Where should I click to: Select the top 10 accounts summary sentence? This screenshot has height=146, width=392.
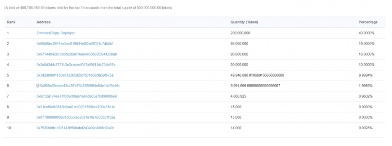pos(88,8)
